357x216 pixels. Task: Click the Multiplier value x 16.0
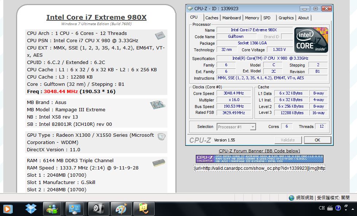tap(234, 100)
